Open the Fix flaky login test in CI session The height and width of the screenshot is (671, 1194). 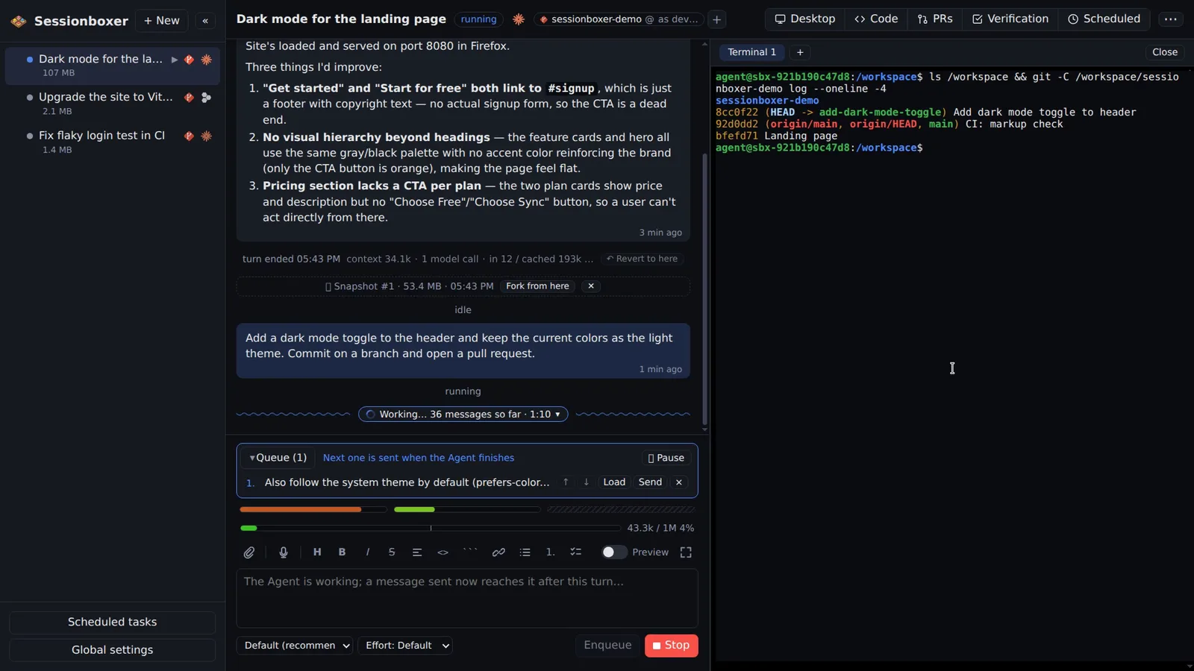coord(112,142)
